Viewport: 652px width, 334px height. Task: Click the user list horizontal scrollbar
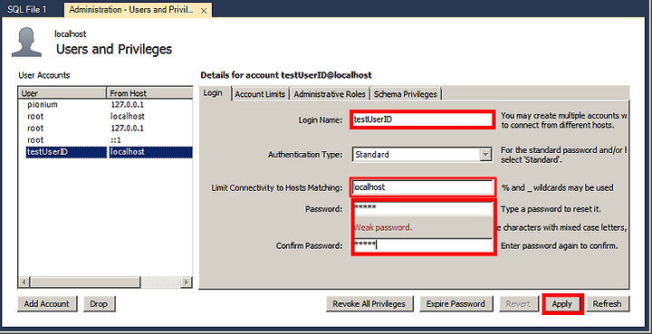105,282
